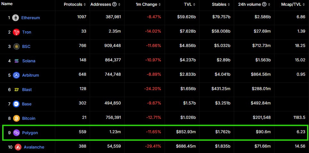Select Blast stables value $431.25m

tap(221, 89)
